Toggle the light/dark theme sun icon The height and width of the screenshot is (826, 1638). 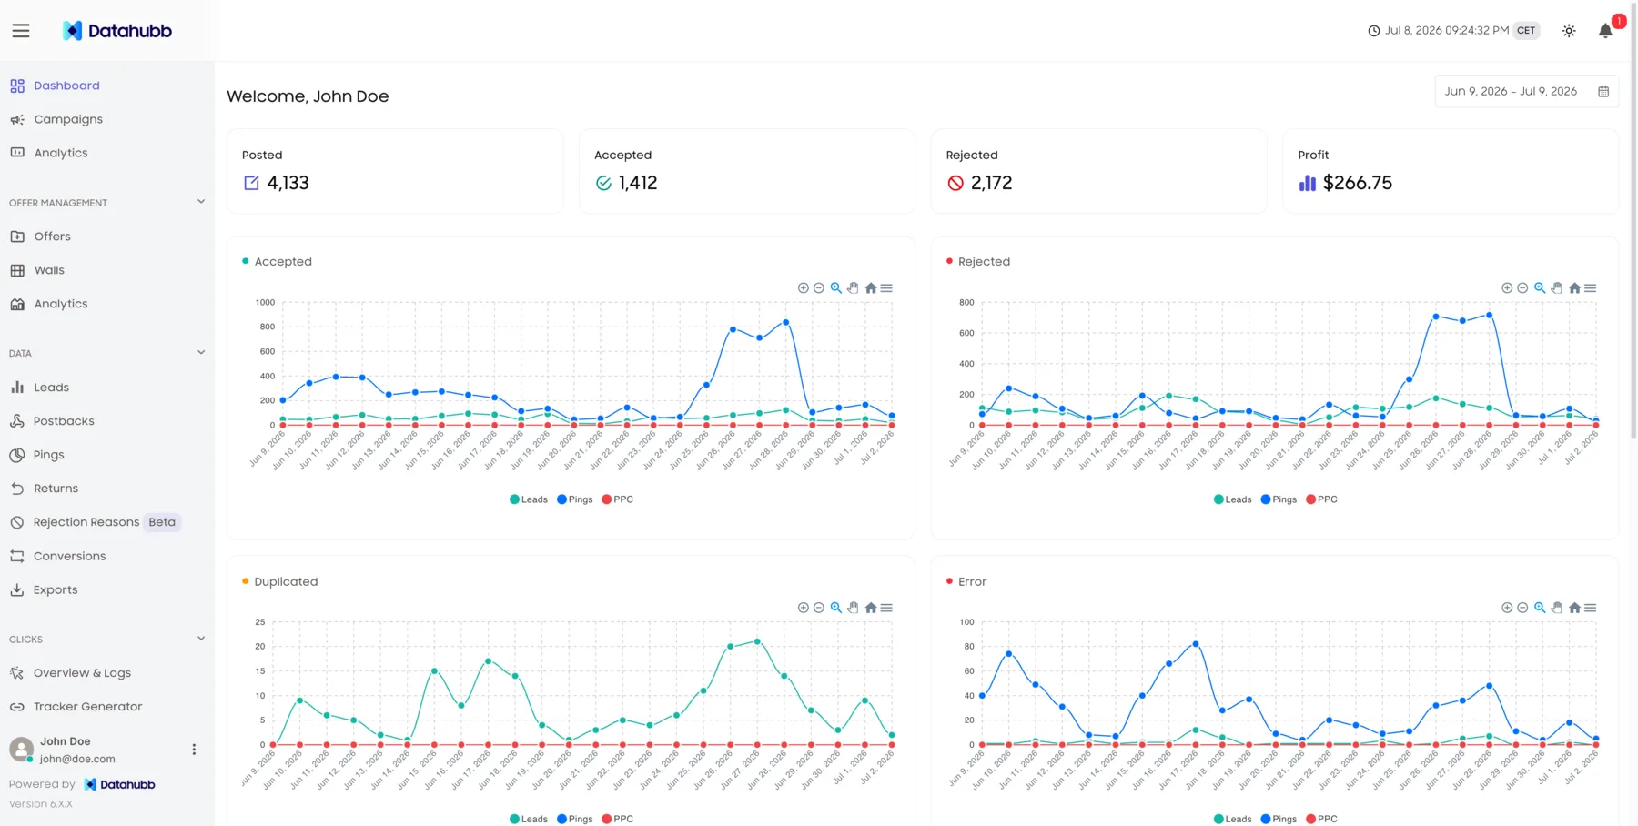click(1569, 31)
